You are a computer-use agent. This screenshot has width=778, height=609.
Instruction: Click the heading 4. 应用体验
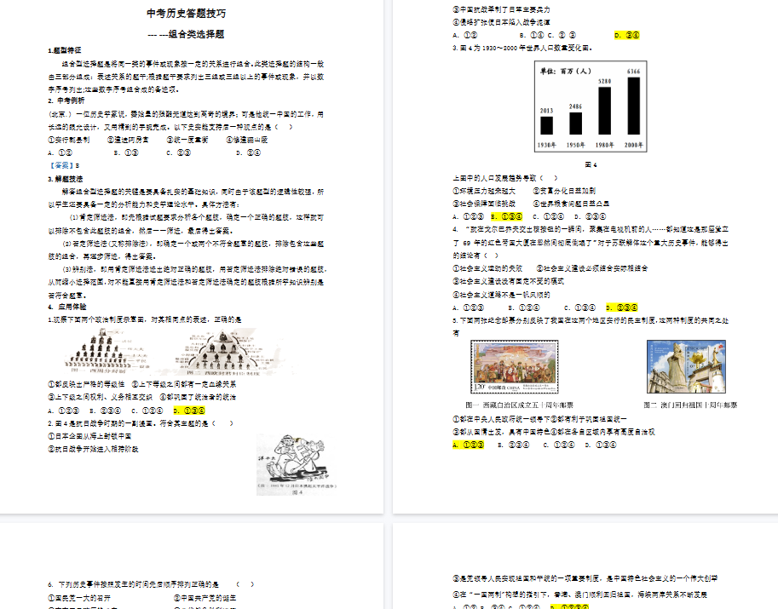[67, 307]
